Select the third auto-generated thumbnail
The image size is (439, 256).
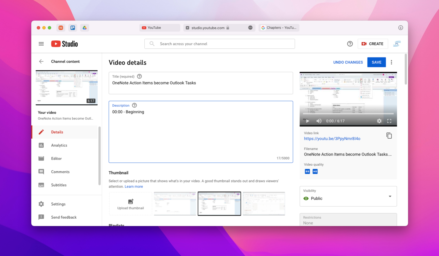(264, 204)
